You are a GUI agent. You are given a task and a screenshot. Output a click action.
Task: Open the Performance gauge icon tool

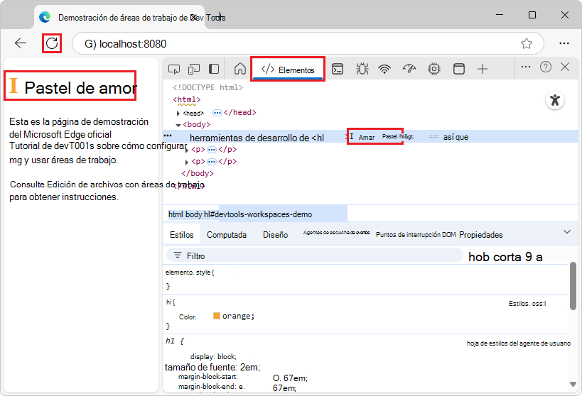point(409,69)
